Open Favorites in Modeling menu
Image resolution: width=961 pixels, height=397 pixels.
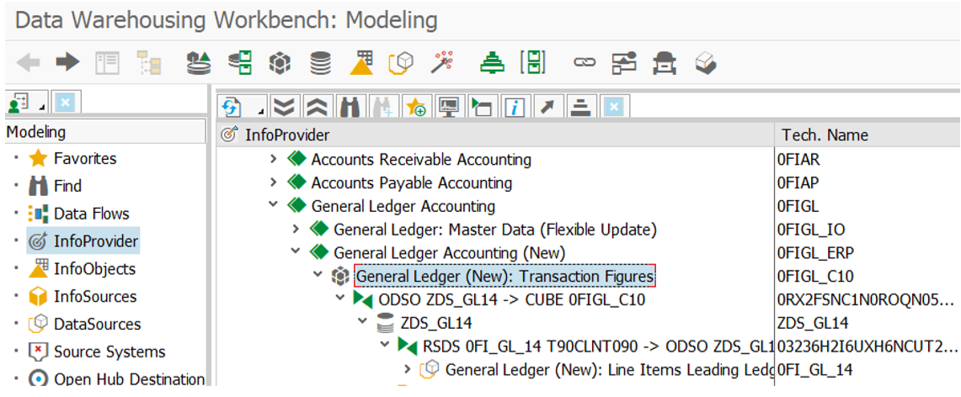[85, 158]
